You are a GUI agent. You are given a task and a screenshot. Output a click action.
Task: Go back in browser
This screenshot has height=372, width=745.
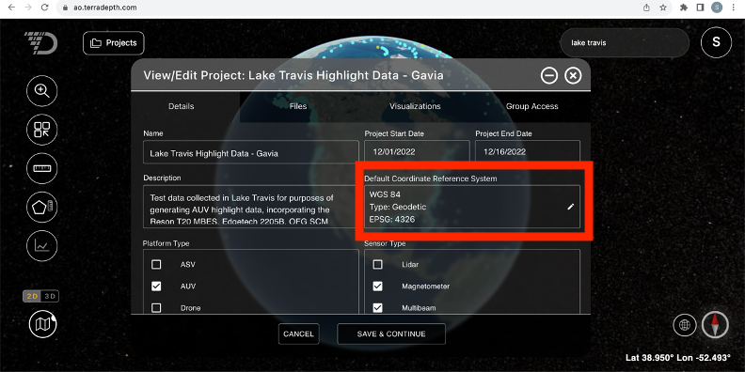click(12, 8)
